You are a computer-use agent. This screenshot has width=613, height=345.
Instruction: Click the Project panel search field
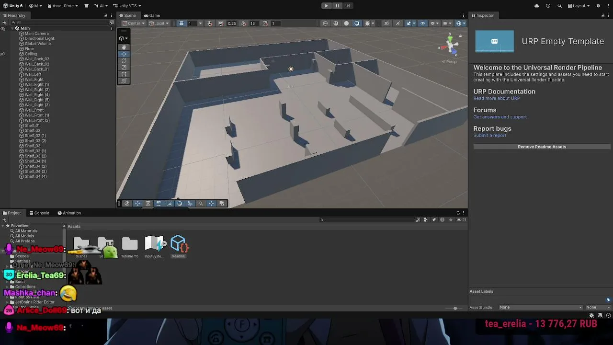pos(366,220)
